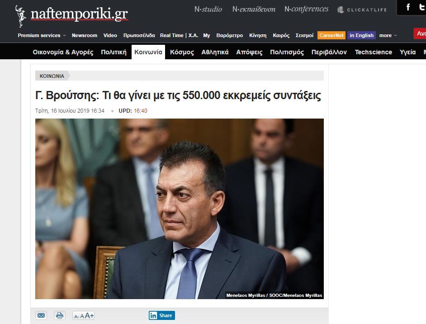Select the Κοινωνία tab
The image size is (426, 324).
pyautogui.click(x=148, y=52)
